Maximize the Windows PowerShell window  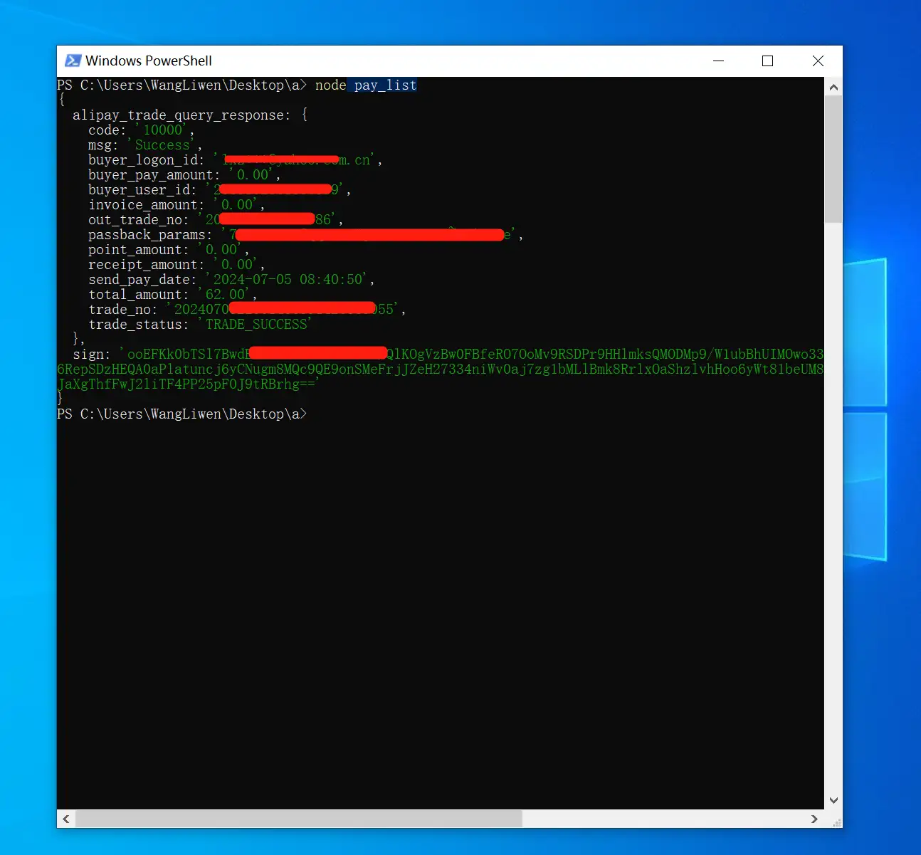(767, 61)
